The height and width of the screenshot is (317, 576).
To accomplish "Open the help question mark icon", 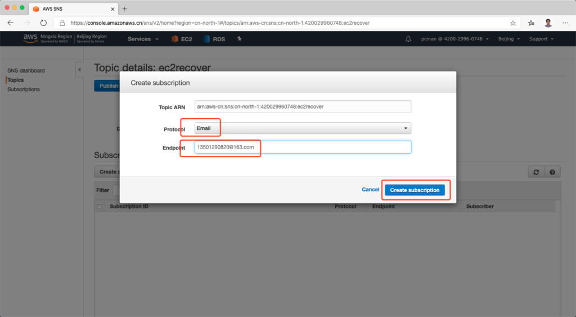I will click(x=552, y=172).
